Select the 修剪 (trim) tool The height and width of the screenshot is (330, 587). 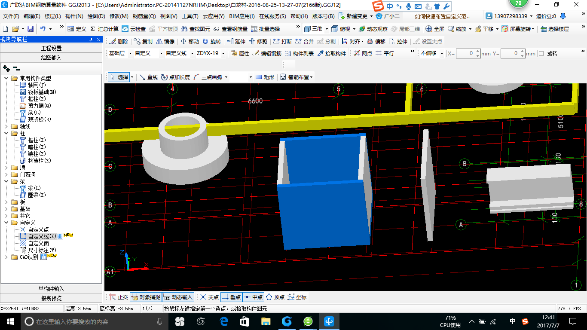[258, 42]
